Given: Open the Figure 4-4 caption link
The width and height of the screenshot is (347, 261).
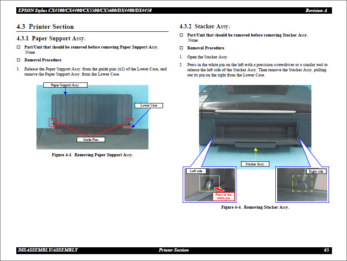Looking at the screenshot, I should click(x=255, y=207).
